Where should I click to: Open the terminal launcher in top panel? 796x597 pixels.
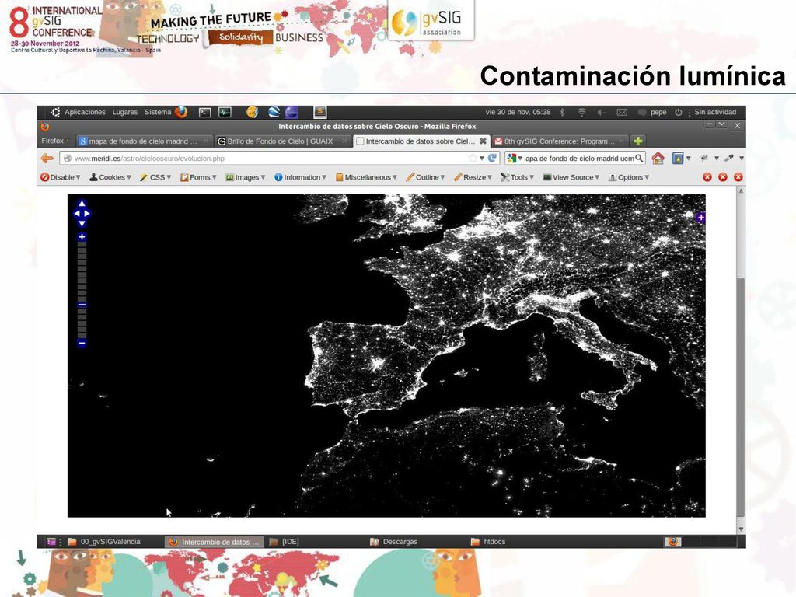click(205, 112)
